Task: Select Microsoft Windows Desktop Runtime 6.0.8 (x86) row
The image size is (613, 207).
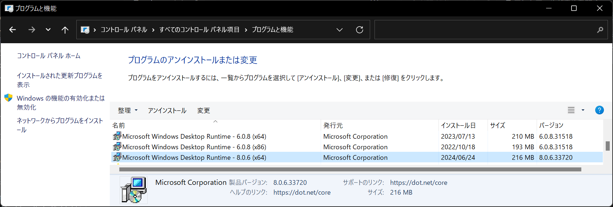Action: tap(194, 147)
